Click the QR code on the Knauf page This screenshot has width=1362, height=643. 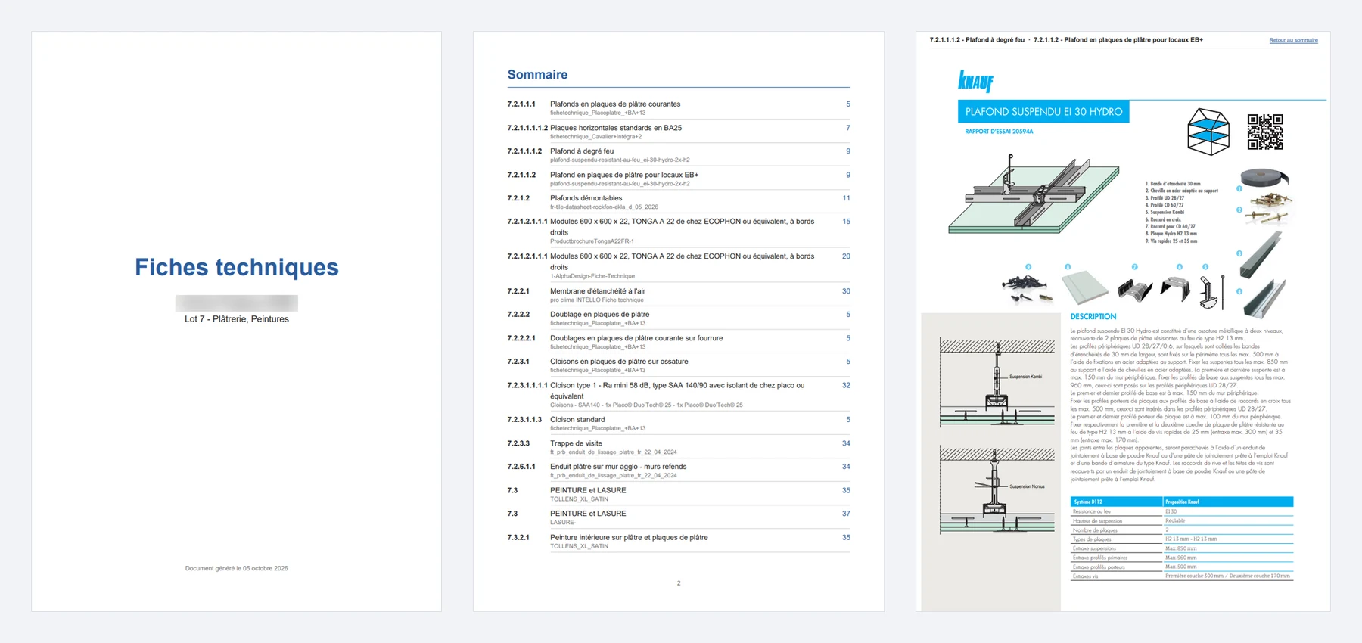click(1265, 132)
